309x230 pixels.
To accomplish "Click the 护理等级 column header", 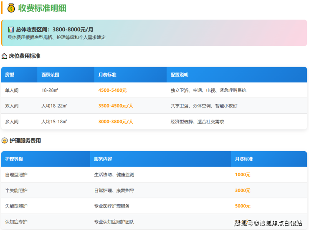I will click(14, 159).
